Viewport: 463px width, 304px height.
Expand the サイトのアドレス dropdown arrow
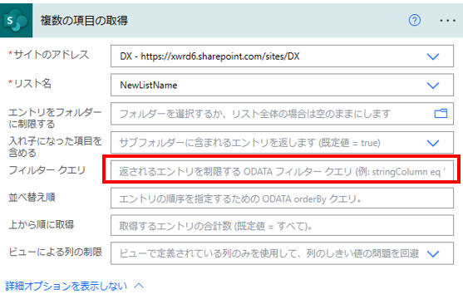[433, 56]
